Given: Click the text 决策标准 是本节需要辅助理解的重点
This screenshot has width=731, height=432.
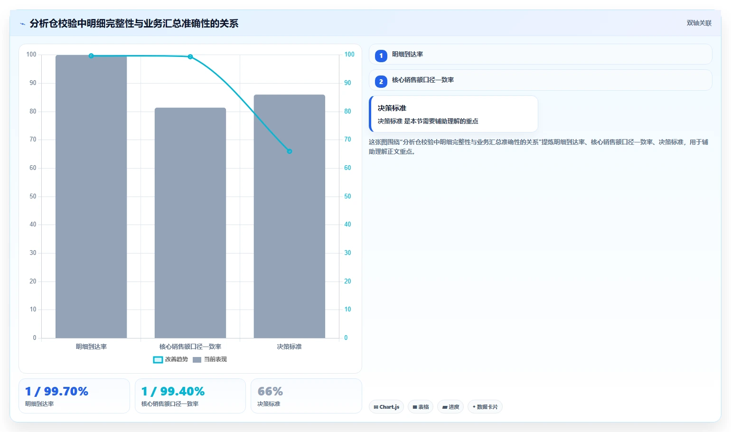Looking at the screenshot, I should click(428, 121).
